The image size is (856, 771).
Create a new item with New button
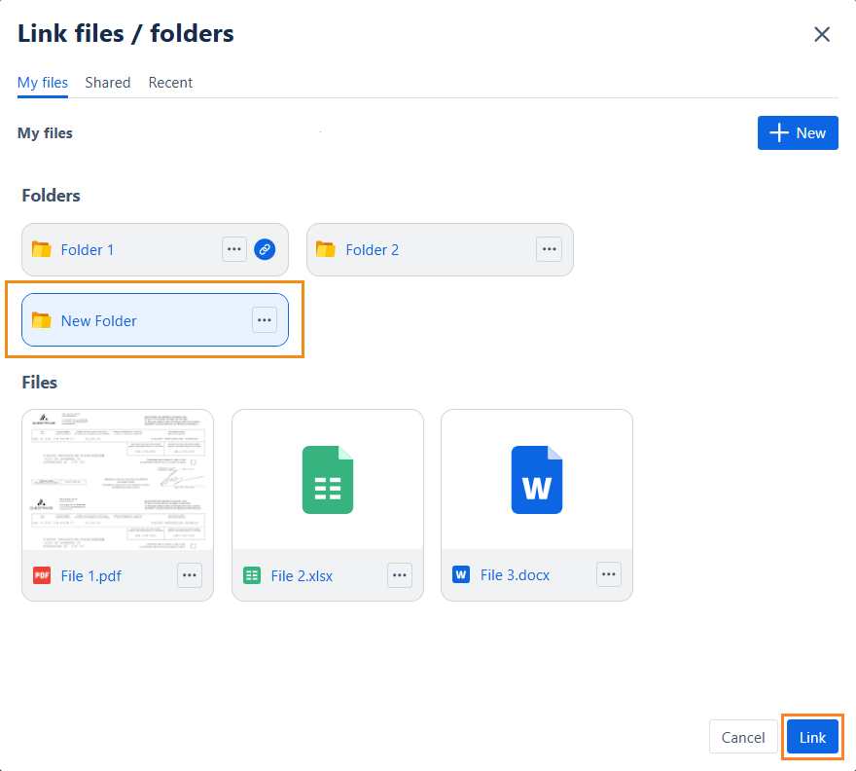[x=798, y=133]
